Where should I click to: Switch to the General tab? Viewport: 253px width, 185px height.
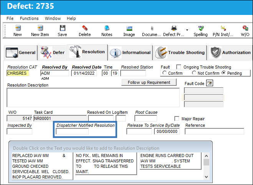[20, 52]
